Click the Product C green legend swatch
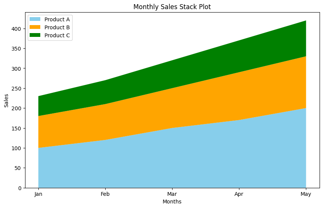 36,35
